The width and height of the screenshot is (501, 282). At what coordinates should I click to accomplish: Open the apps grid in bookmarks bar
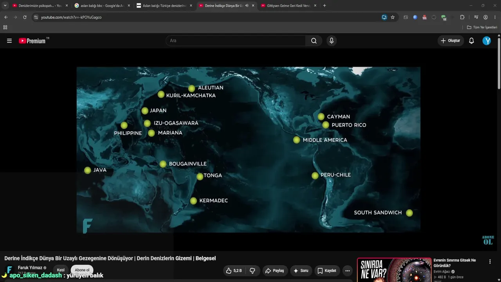[x=5, y=27]
